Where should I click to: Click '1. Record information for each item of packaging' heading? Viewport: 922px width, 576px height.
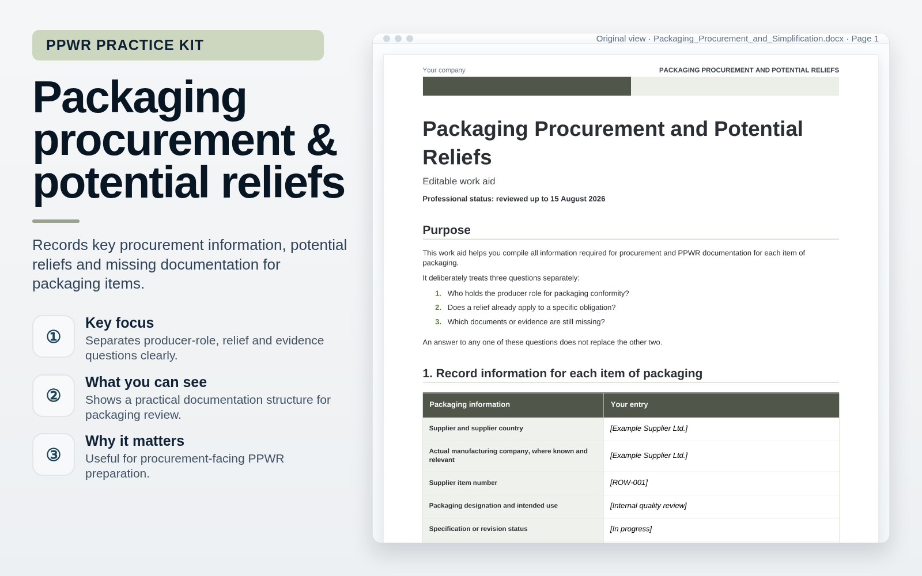pyautogui.click(x=562, y=373)
